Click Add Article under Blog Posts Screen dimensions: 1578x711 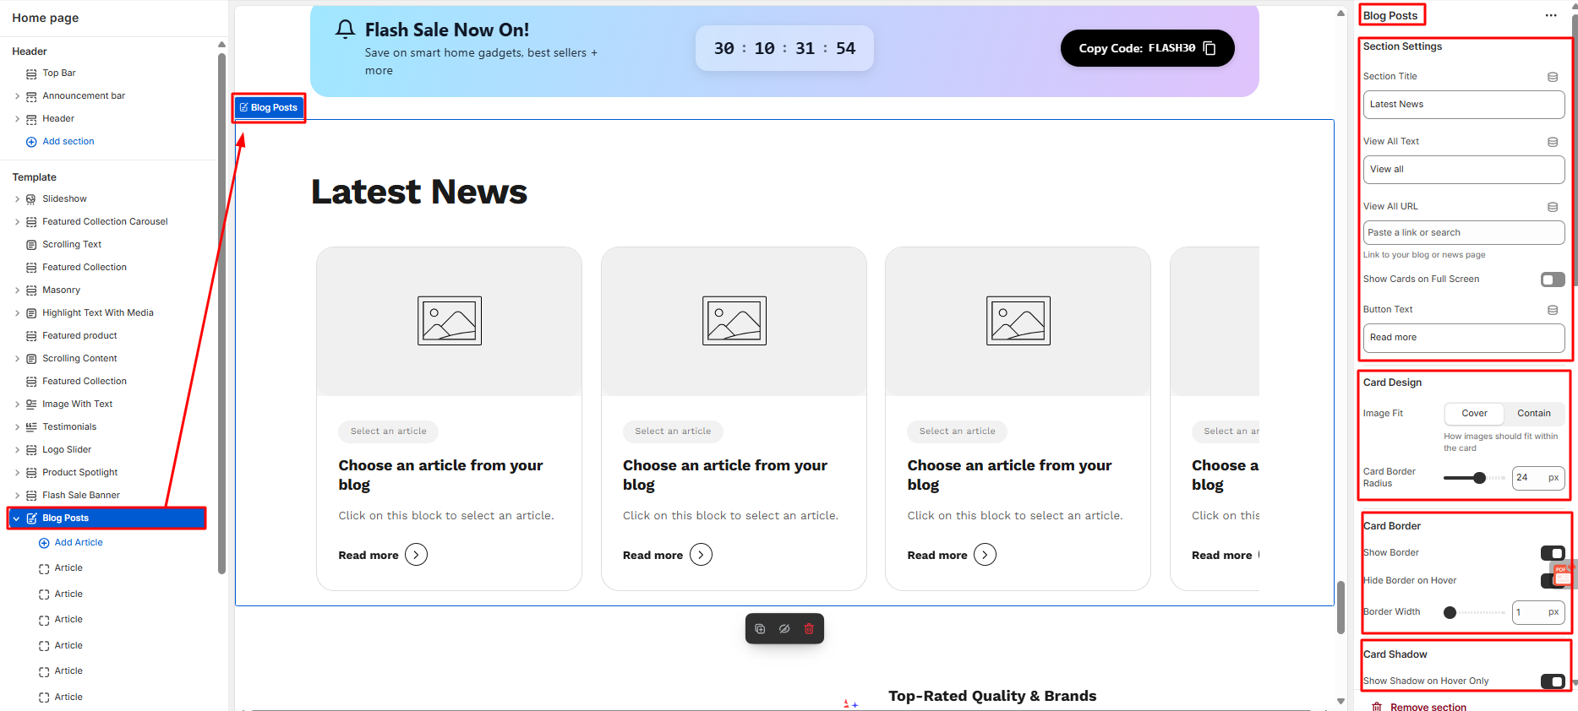pyautogui.click(x=79, y=543)
